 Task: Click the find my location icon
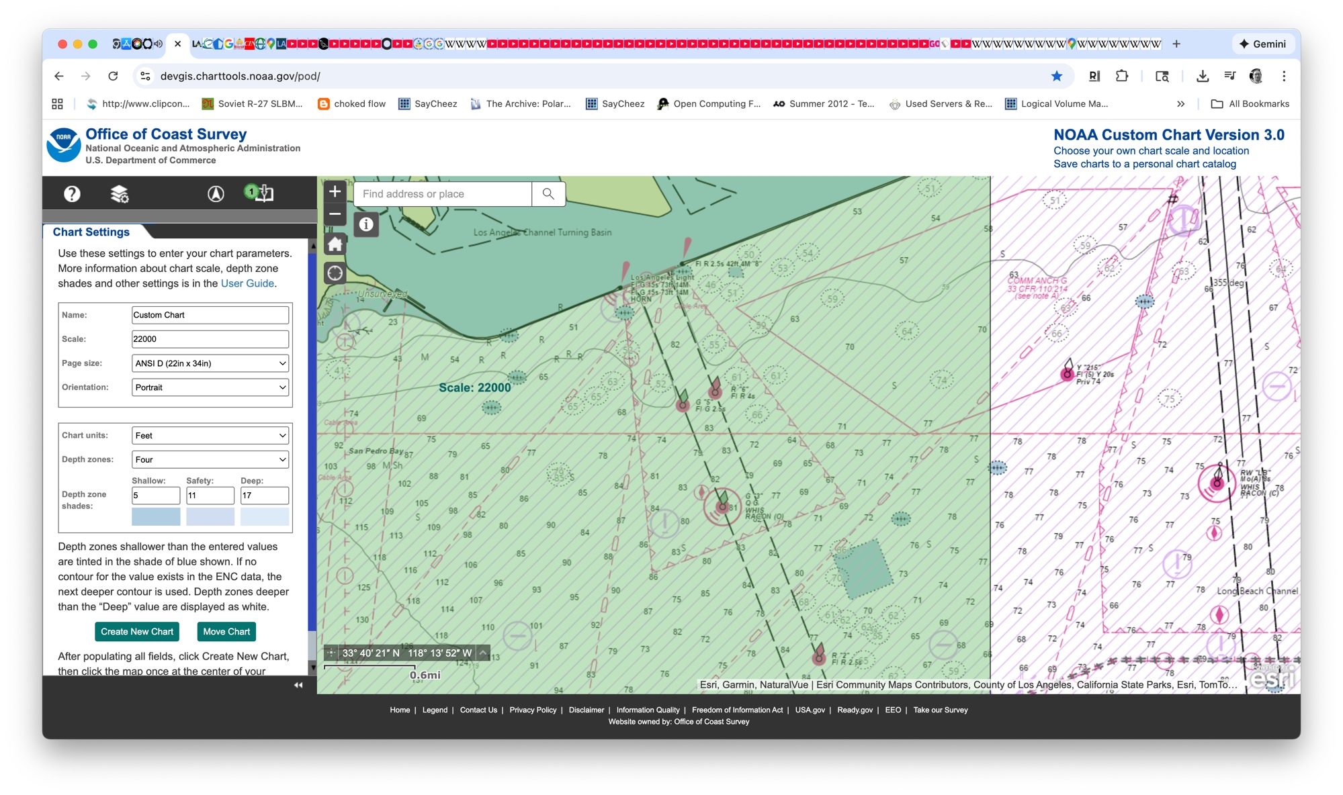tap(335, 273)
